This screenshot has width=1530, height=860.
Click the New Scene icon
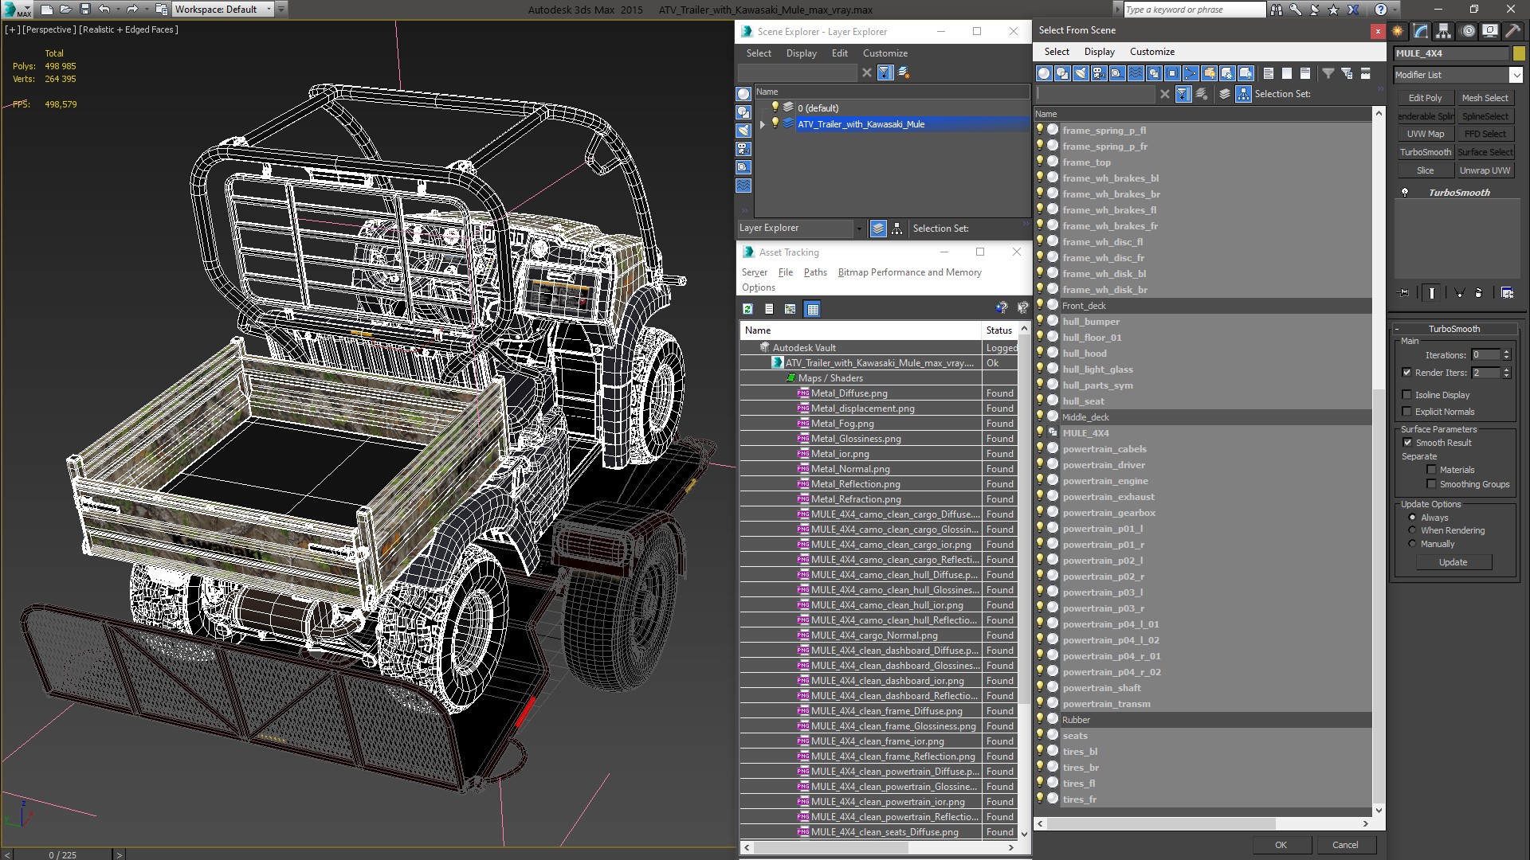46,10
